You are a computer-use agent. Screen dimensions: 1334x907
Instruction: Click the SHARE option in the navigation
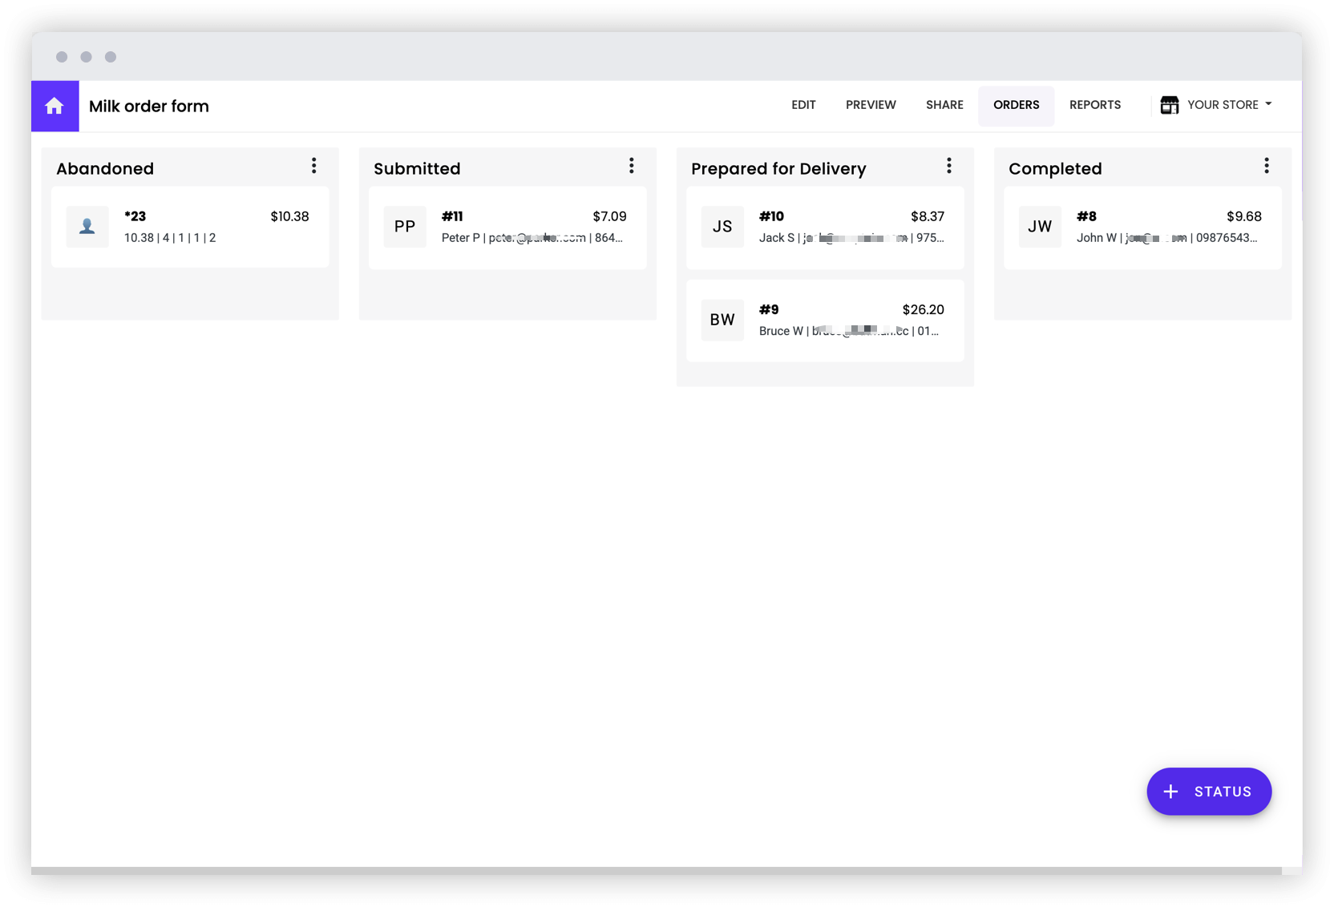(x=944, y=105)
